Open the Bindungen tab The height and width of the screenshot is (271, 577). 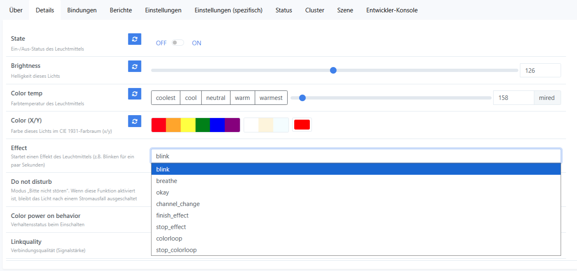pos(82,10)
